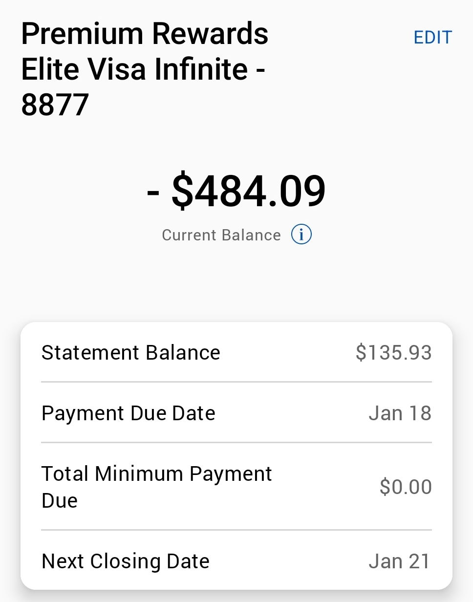Tap the word 'Due' under Total Minimum Payment
Viewport: 473px width, 602px height.
pyautogui.click(x=59, y=501)
